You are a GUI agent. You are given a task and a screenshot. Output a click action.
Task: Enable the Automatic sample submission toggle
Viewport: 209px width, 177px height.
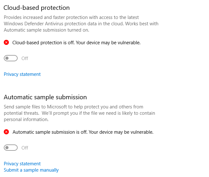pyautogui.click(x=11, y=148)
